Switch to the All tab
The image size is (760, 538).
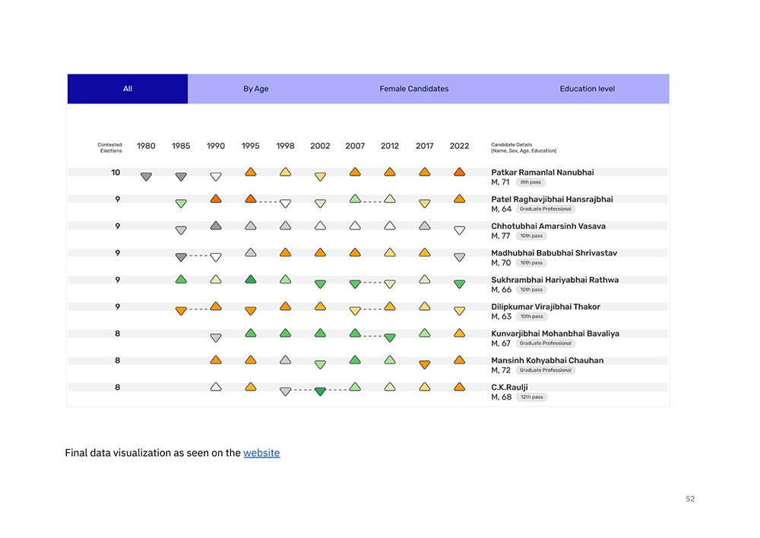(x=128, y=89)
